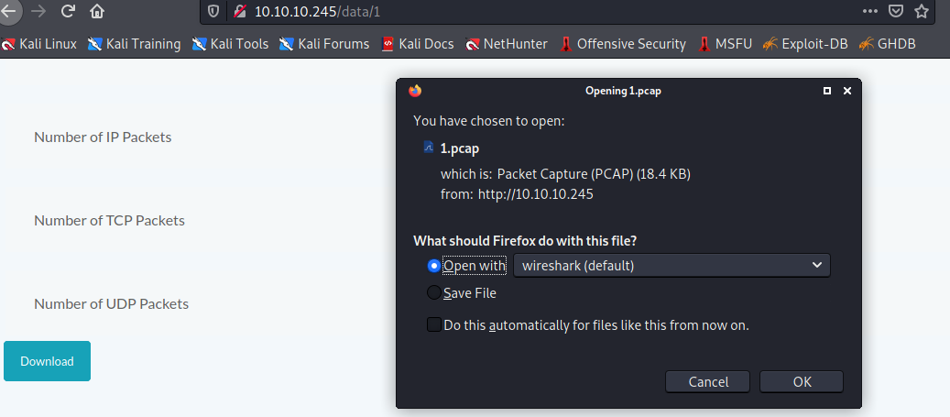Cancel the file opening dialog
Image resolution: width=950 pixels, height=417 pixels.
point(707,381)
